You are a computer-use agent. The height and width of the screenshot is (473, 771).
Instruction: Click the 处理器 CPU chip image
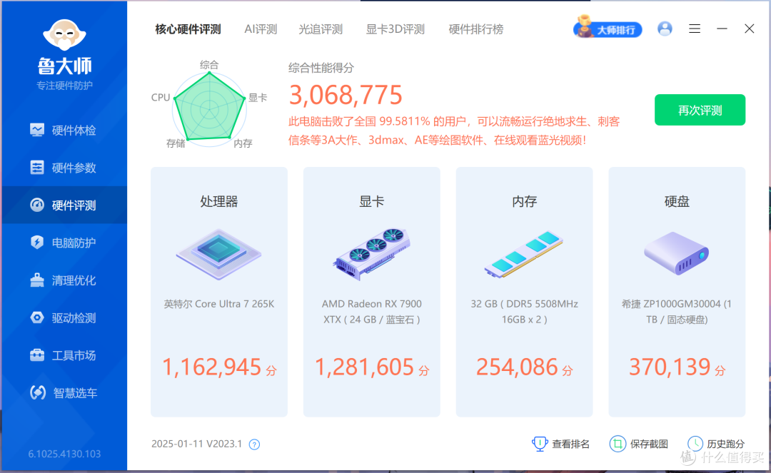coord(219,255)
